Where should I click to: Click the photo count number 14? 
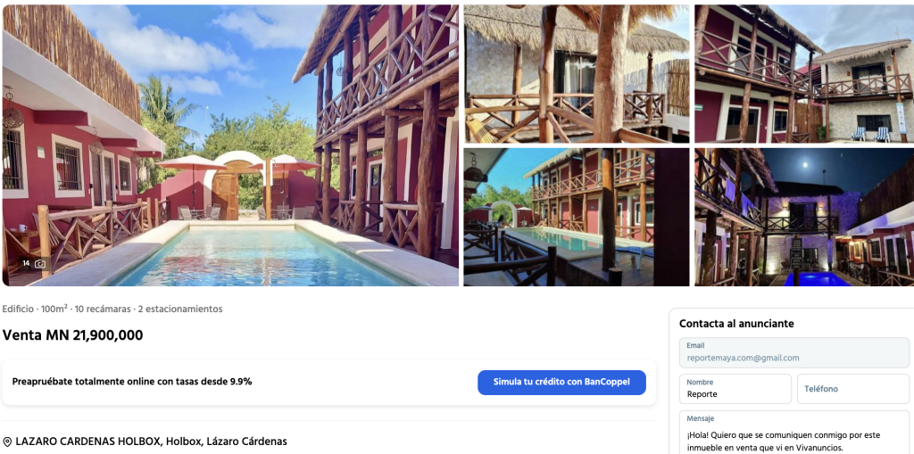(26, 264)
